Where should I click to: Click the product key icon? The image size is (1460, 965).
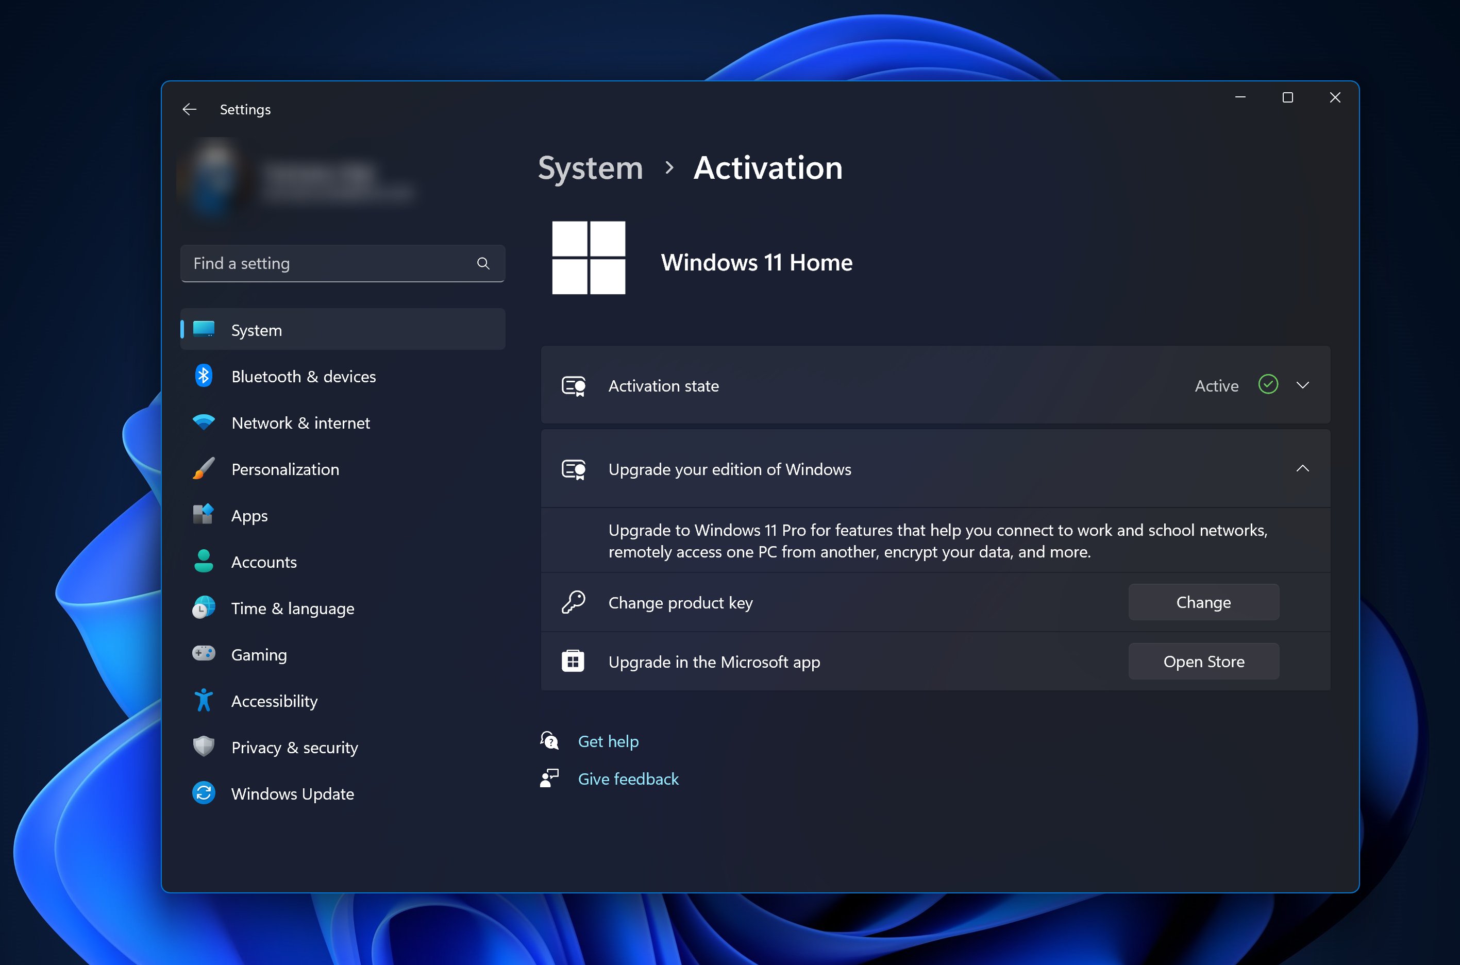pyautogui.click(x=574, y=602)
